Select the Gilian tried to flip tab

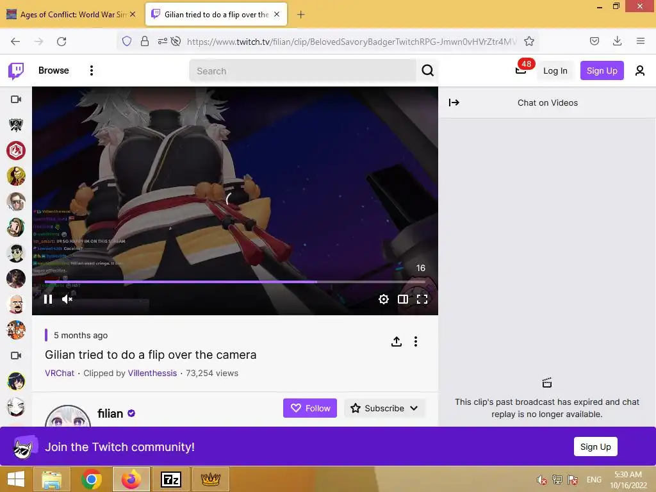216,14
